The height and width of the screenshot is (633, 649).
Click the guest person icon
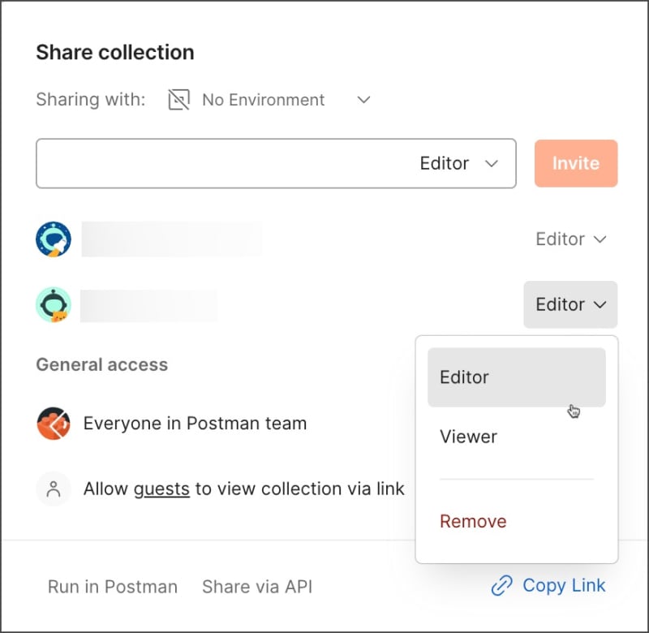[54, 489]
